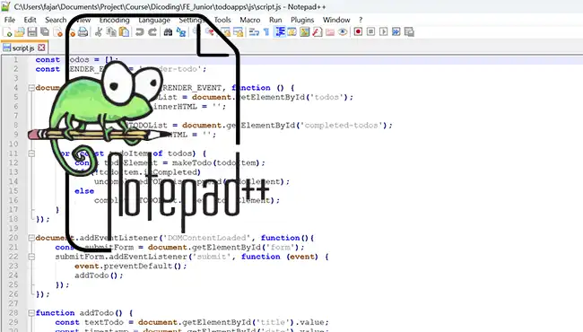The image size is (583, 332).
Task: Collapse the DOMContentLoaded fold on line 20
Action: 31,238
